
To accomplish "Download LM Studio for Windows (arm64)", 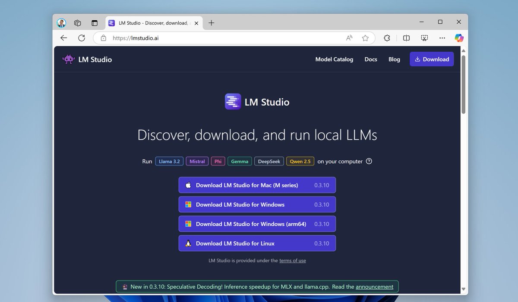I will coord(257,224).
